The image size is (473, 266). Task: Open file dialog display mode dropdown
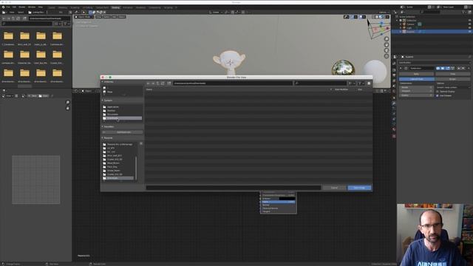tap(352, 83)
